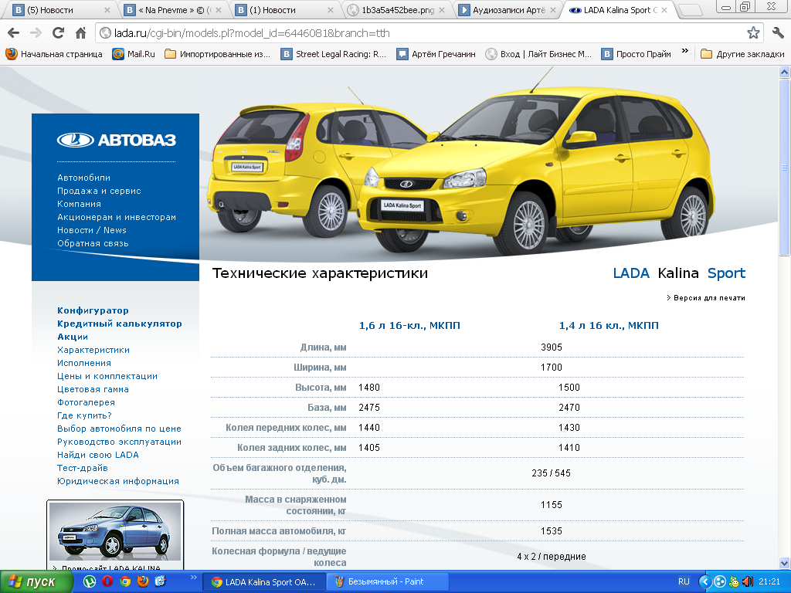
Task: Open the 'Компания' menu link
Action: point(80,204)
